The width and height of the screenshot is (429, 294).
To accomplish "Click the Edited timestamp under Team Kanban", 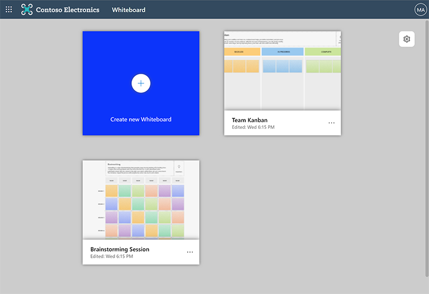I will (253, 127).
